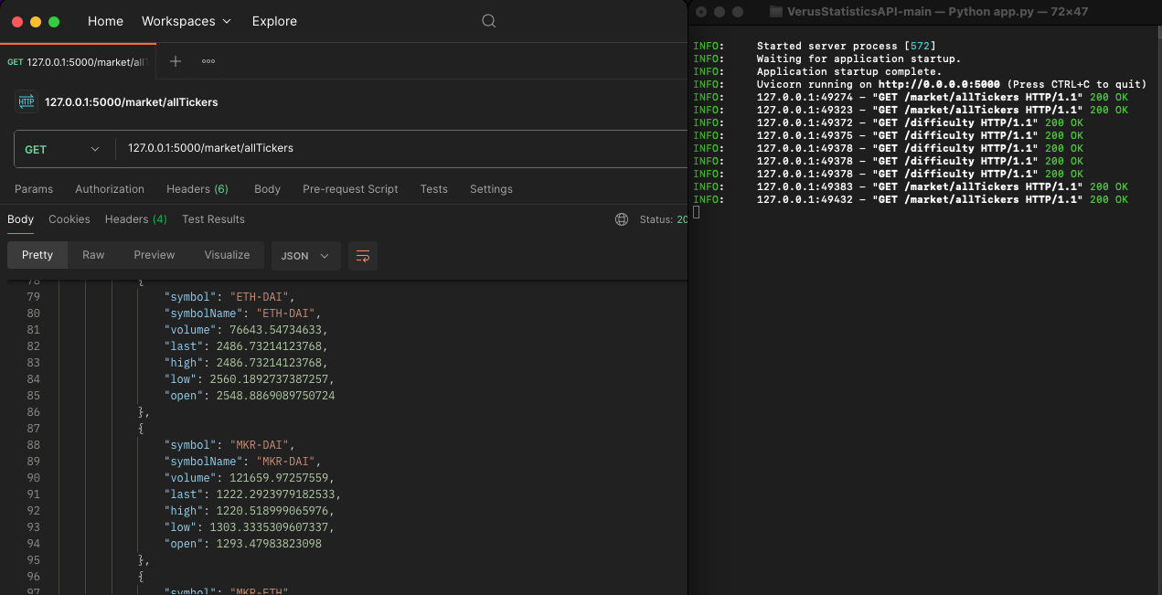Expand the Workspaces dropdown menu
The height and width of the screenshot is (595, 1162).
[187, 21]
